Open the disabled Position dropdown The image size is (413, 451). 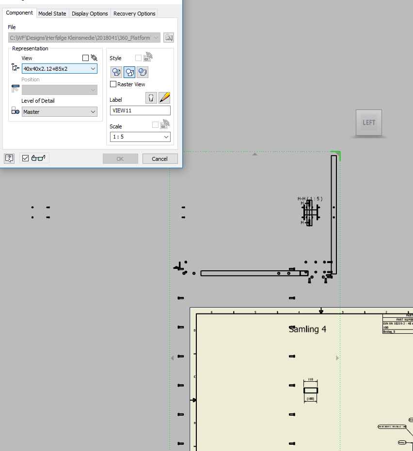pos(60,90)
